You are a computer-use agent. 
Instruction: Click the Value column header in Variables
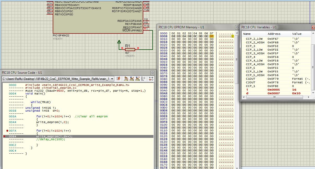coord(301,34)
